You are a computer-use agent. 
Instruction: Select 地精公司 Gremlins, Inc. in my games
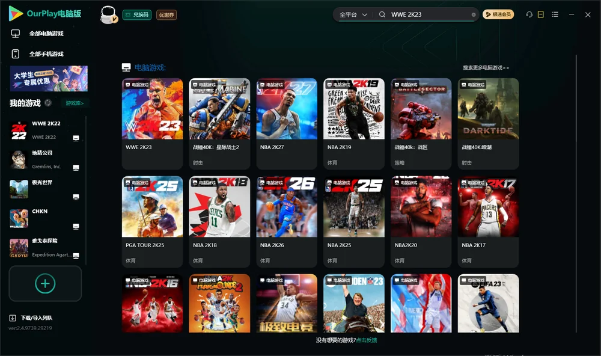point(45,160)
